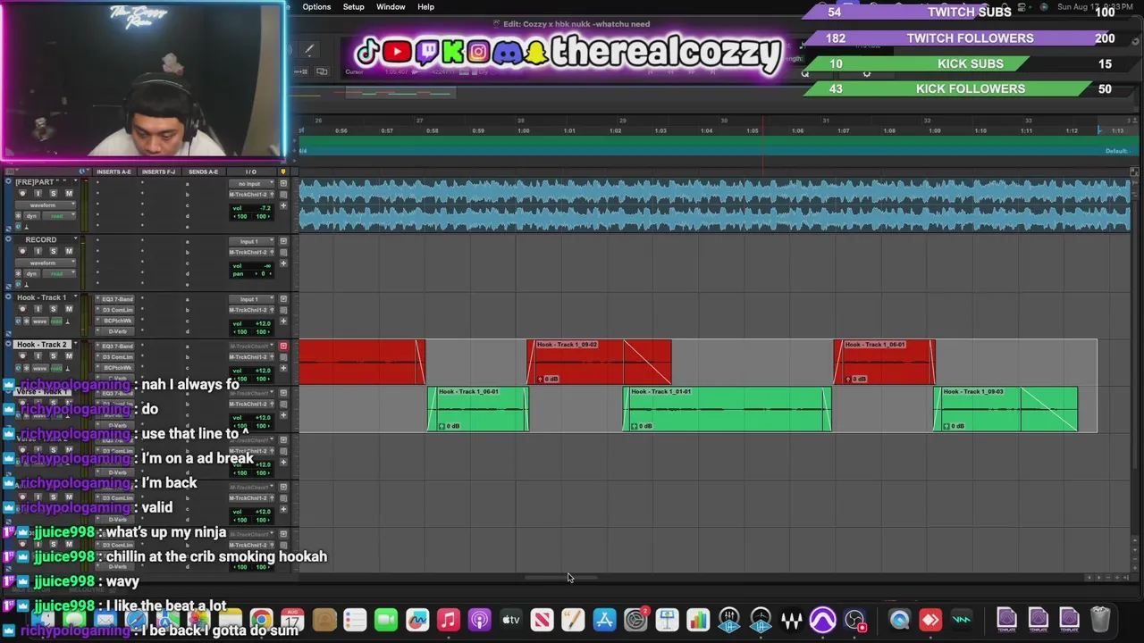Click the INSERTS A-E column header
Image resolution: width=1144 pixels, height=643 pixels.
[114, 171]
